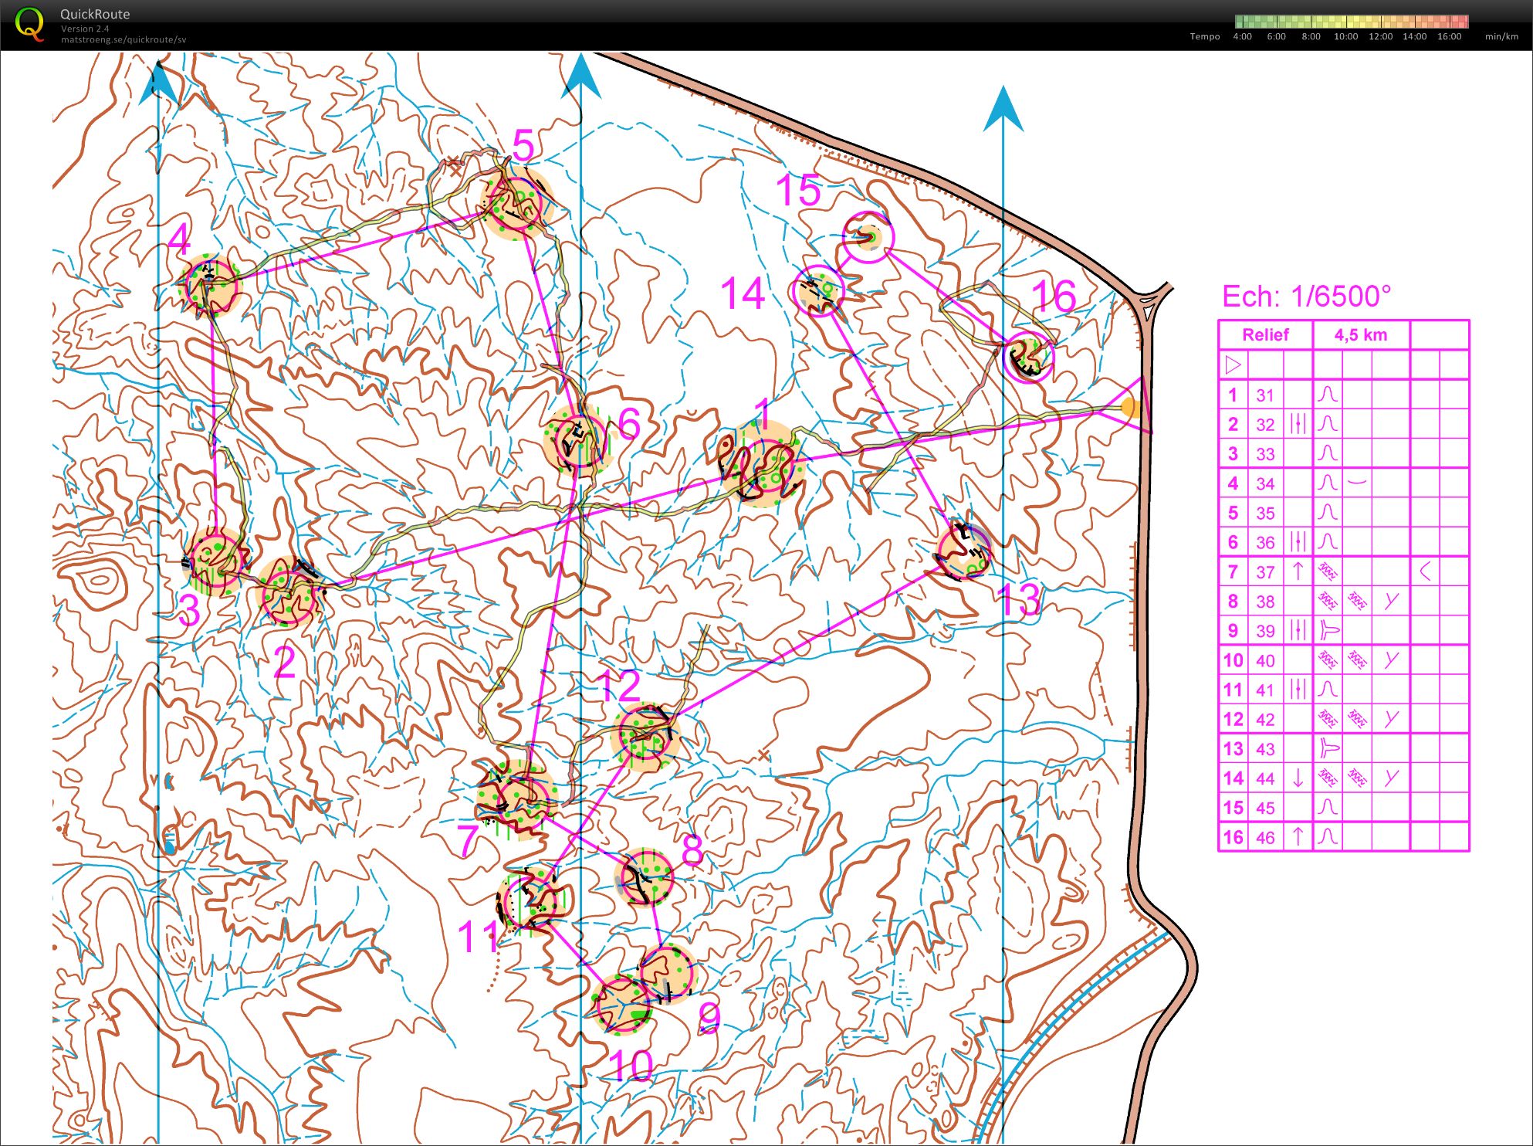The height and width of the screenshot is (1146, 1533).
Task: Click the min/km unit label
Action: (1501, 36)
